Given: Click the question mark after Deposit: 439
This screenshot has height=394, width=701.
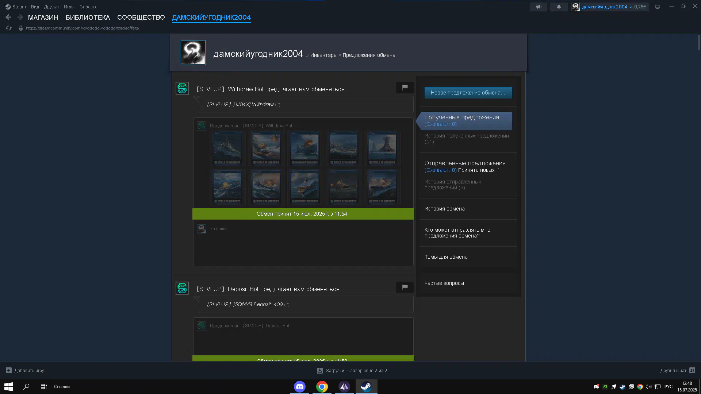Looking at the screenshot, I should tap(287, 305).
